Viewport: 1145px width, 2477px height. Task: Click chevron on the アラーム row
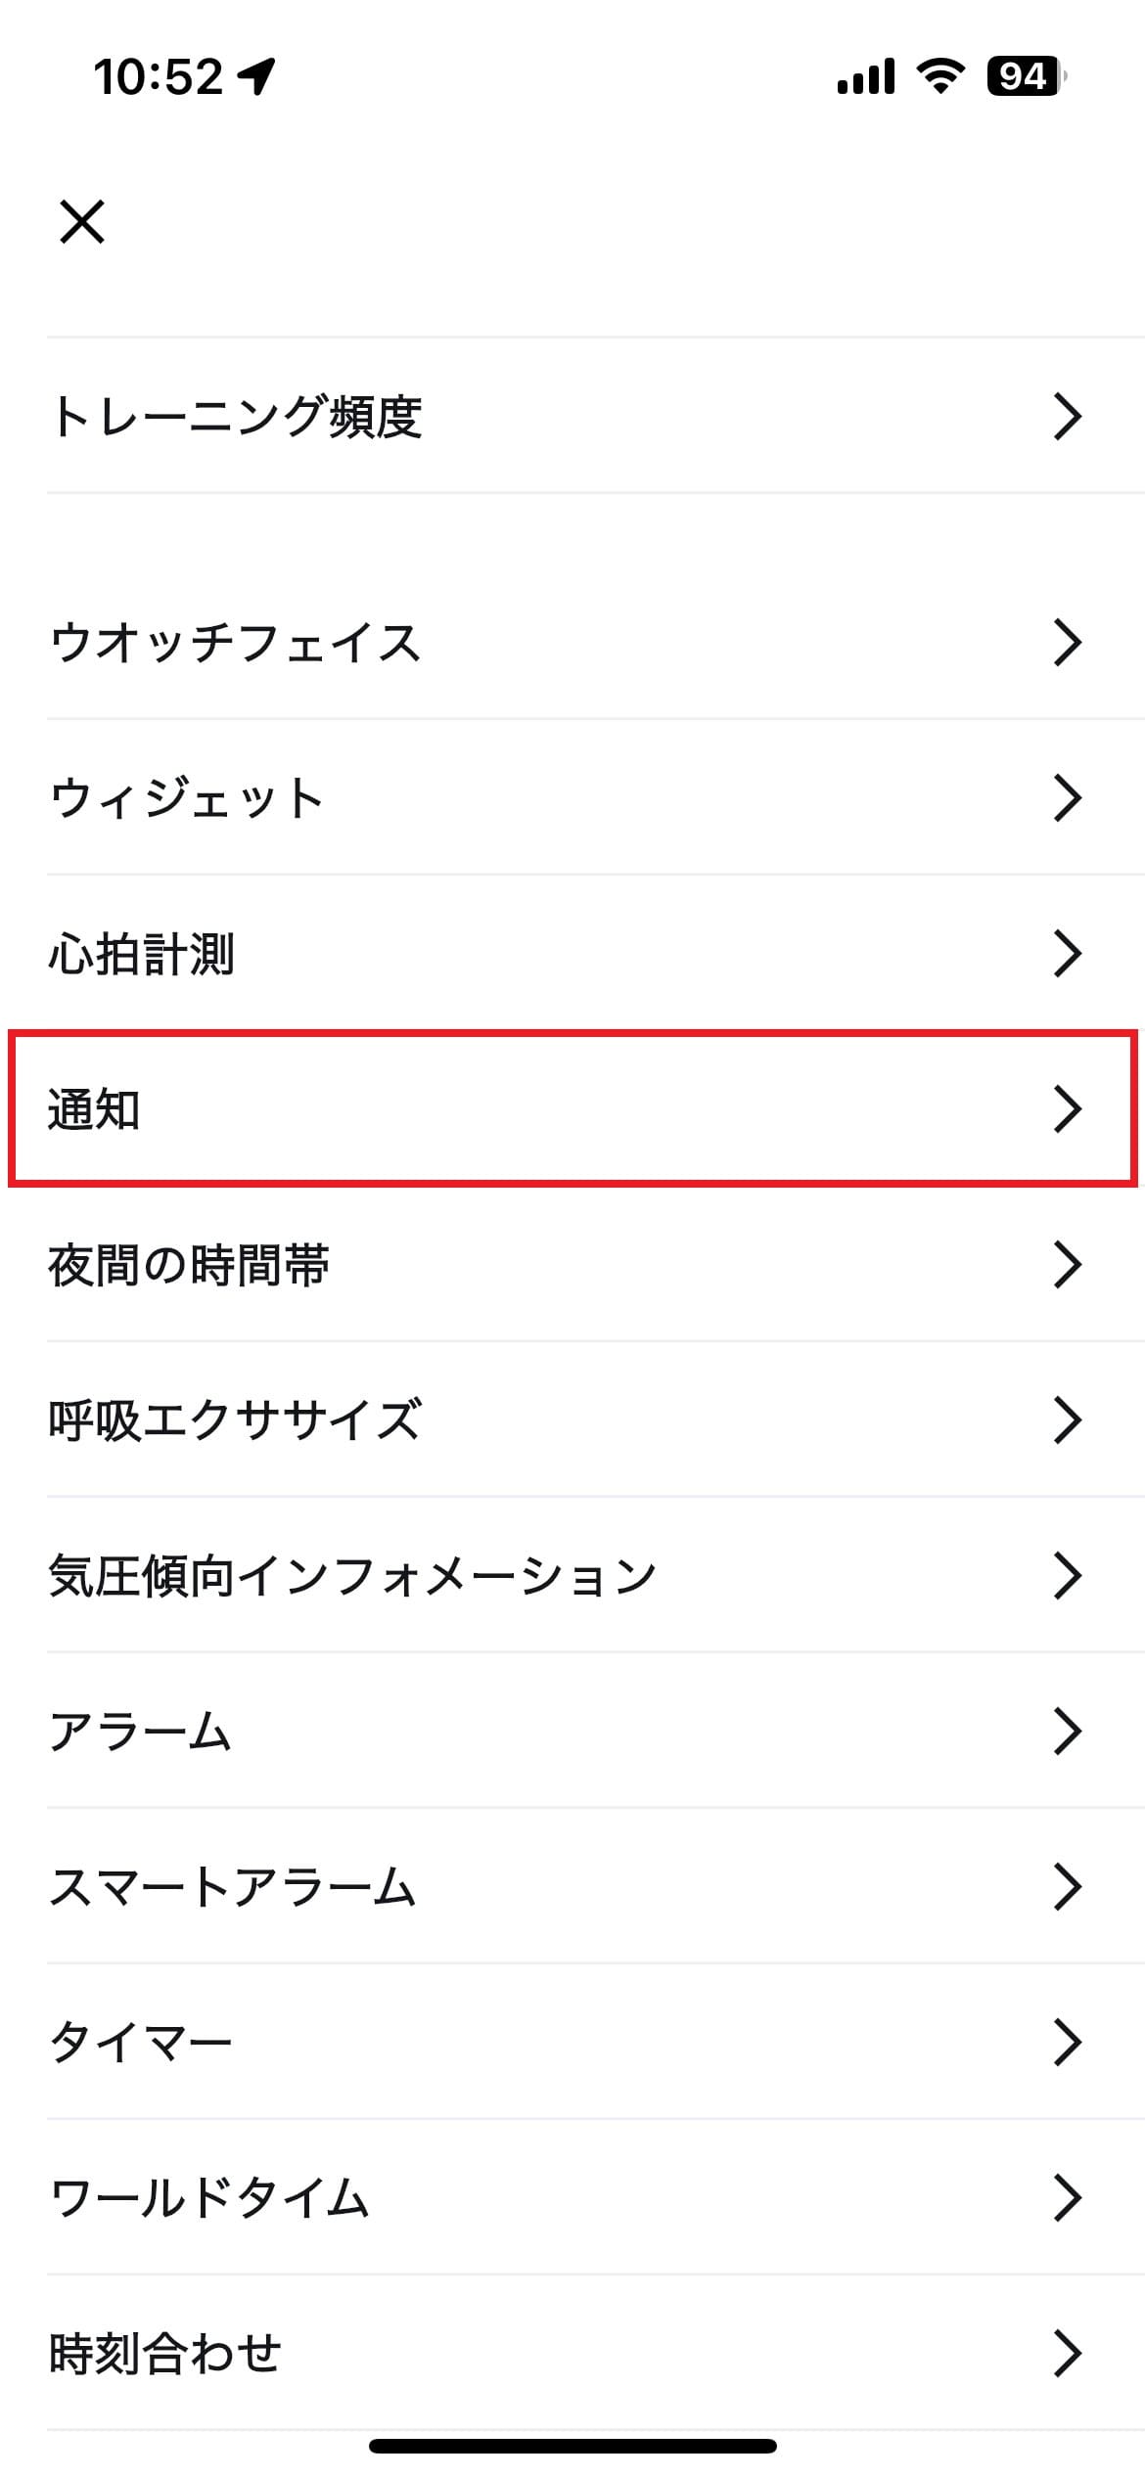(1067, 1731)
